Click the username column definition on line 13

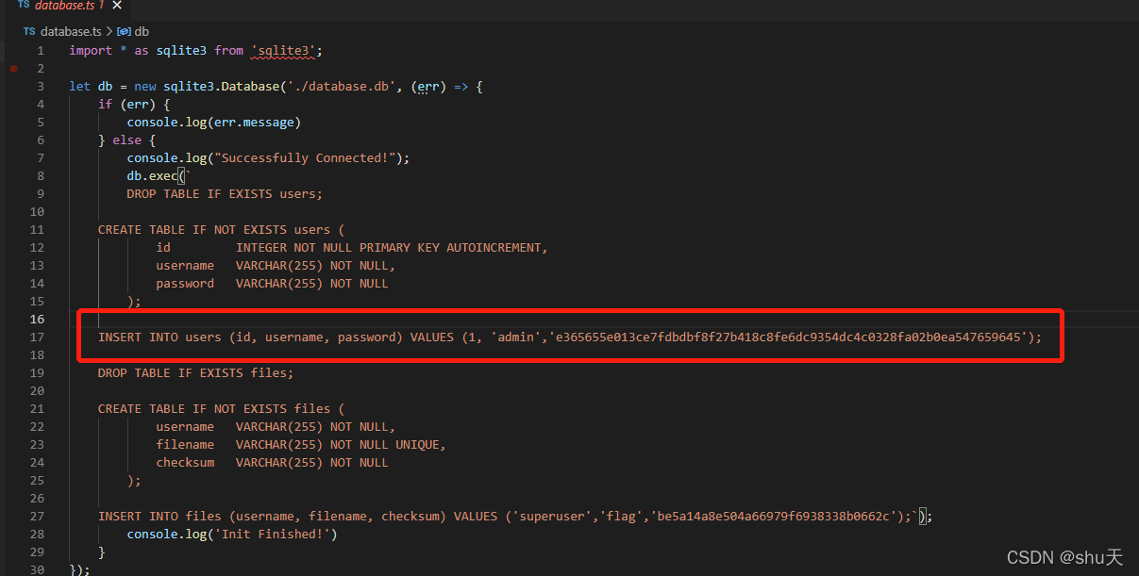point(276,266)
